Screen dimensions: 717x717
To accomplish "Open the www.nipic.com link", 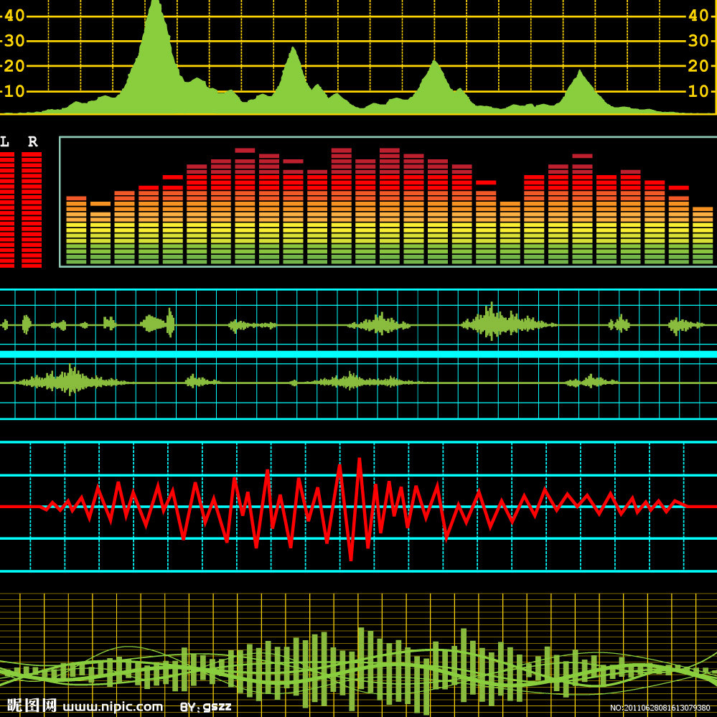I will pyautogui.click(x=113, y=707).
